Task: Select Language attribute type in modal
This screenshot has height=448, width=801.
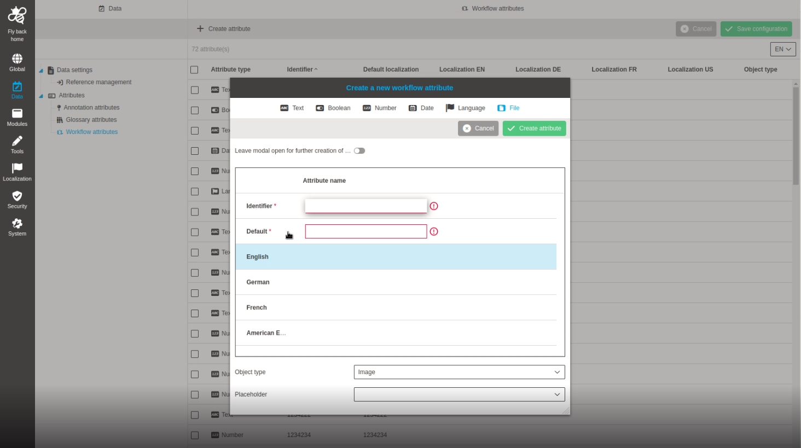Action: coord(465,108)
